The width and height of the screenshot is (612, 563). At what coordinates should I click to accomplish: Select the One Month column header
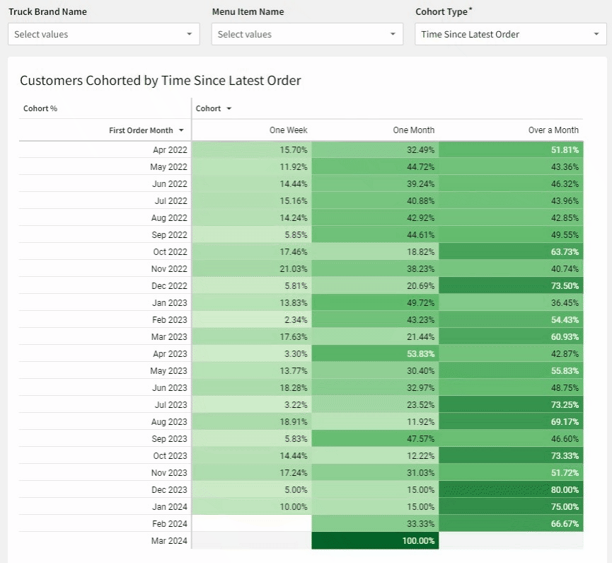pos(414,130)
